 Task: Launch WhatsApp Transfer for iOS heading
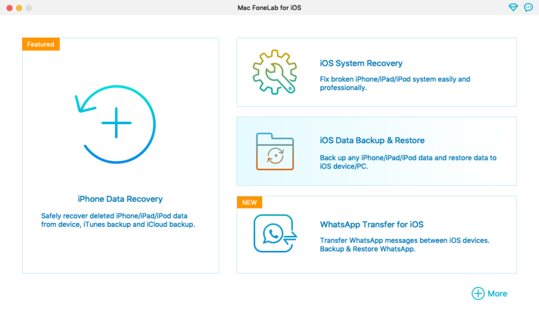coord(371,225)
